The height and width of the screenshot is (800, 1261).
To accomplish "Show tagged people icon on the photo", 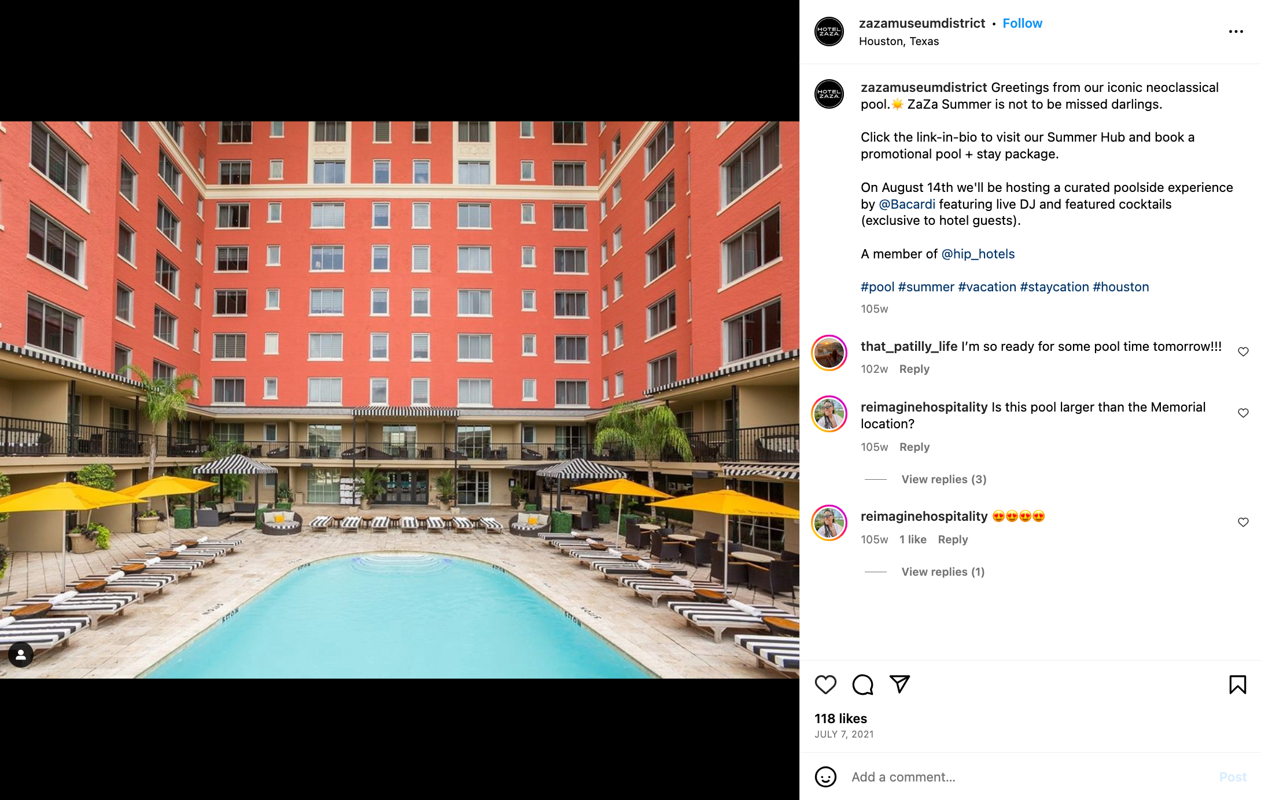I will (x=21, y=655).
